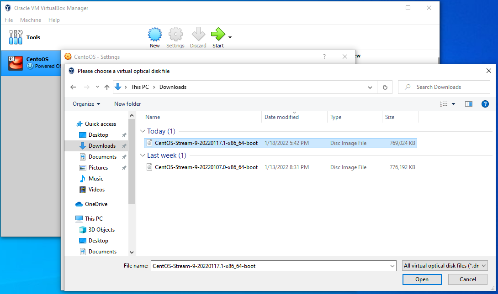Open the File menu
Screen dimensions: 498x294
click(9, 20)
